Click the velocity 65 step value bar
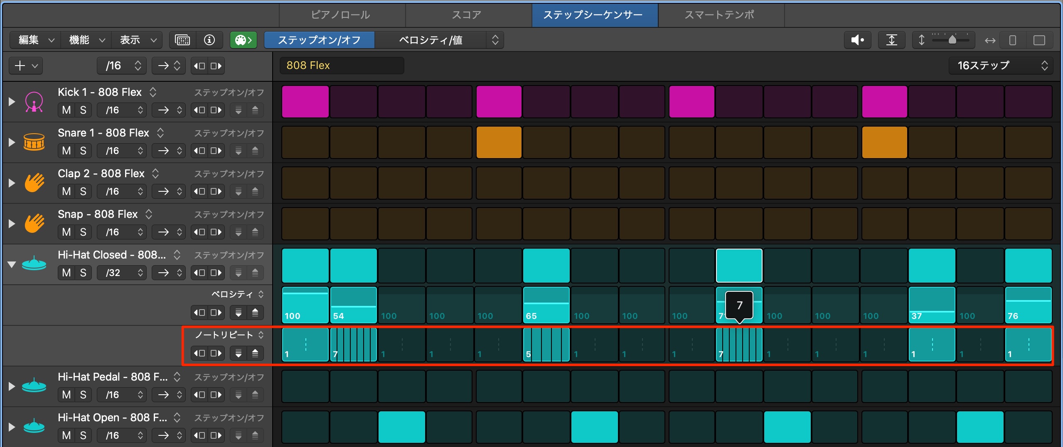The height and width of the screenshot is (447, 1063). [546, 305]
